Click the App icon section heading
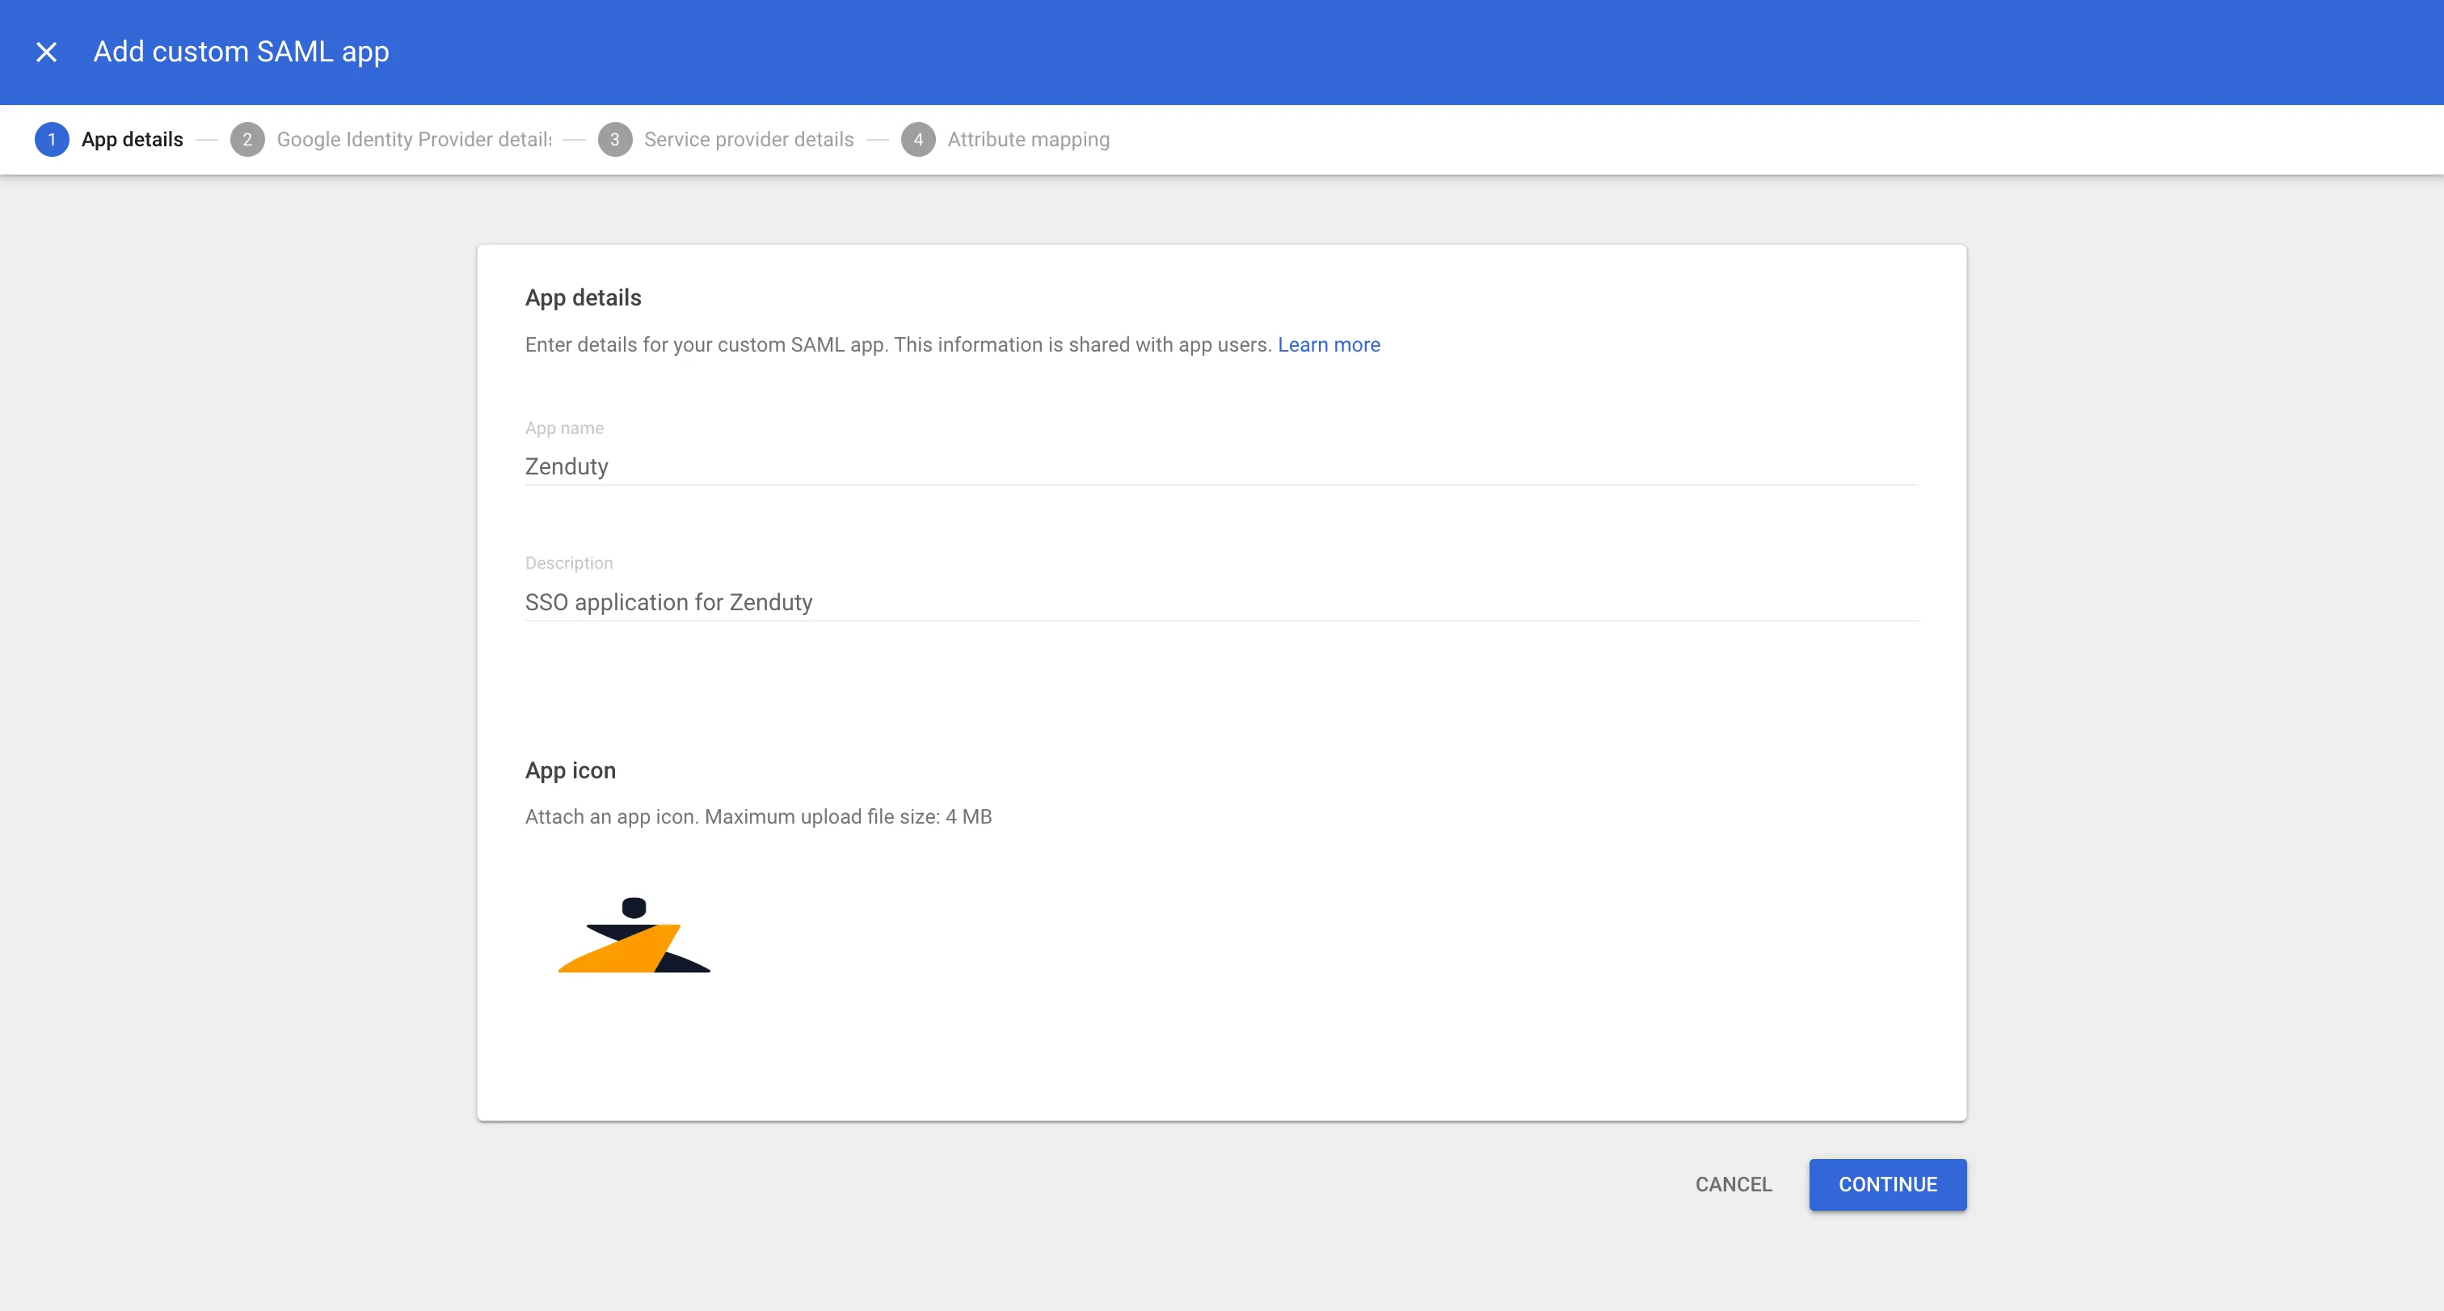The width and height of the screenshot is (2444, 1311). (571, 770)
